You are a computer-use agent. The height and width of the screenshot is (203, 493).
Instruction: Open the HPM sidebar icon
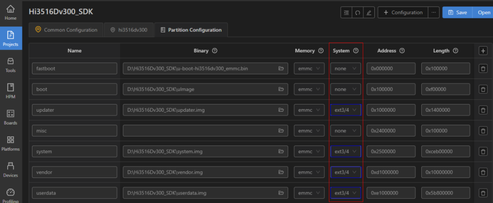[x=10, y=91]
